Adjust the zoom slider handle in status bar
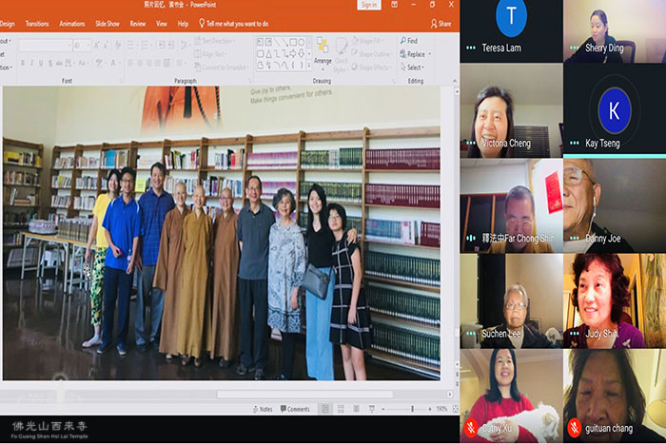This screenshot has width=666, height=444. click(412, 409)
